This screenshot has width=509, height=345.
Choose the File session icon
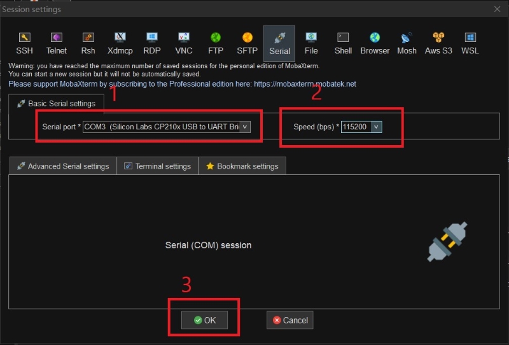tap(311, 43)
